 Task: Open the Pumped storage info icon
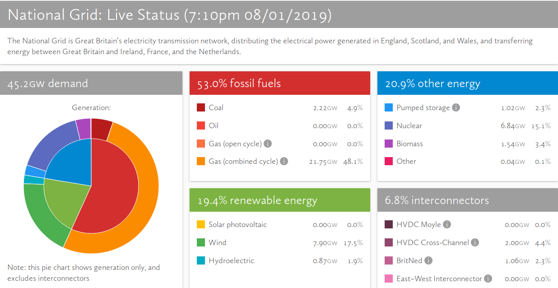(456, 107)
